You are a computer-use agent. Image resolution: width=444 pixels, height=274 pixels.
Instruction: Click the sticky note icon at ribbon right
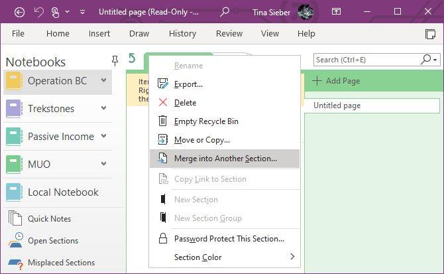coord(430,34)
